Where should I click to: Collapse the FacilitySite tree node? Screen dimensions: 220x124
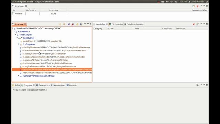click(17, 38)
